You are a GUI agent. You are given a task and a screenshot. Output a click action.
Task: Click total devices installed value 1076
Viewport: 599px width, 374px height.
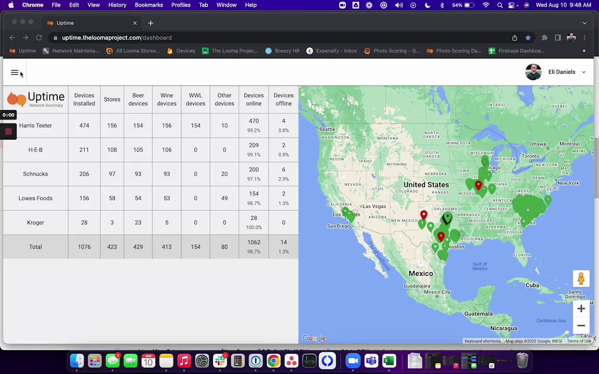click(84, 247)
